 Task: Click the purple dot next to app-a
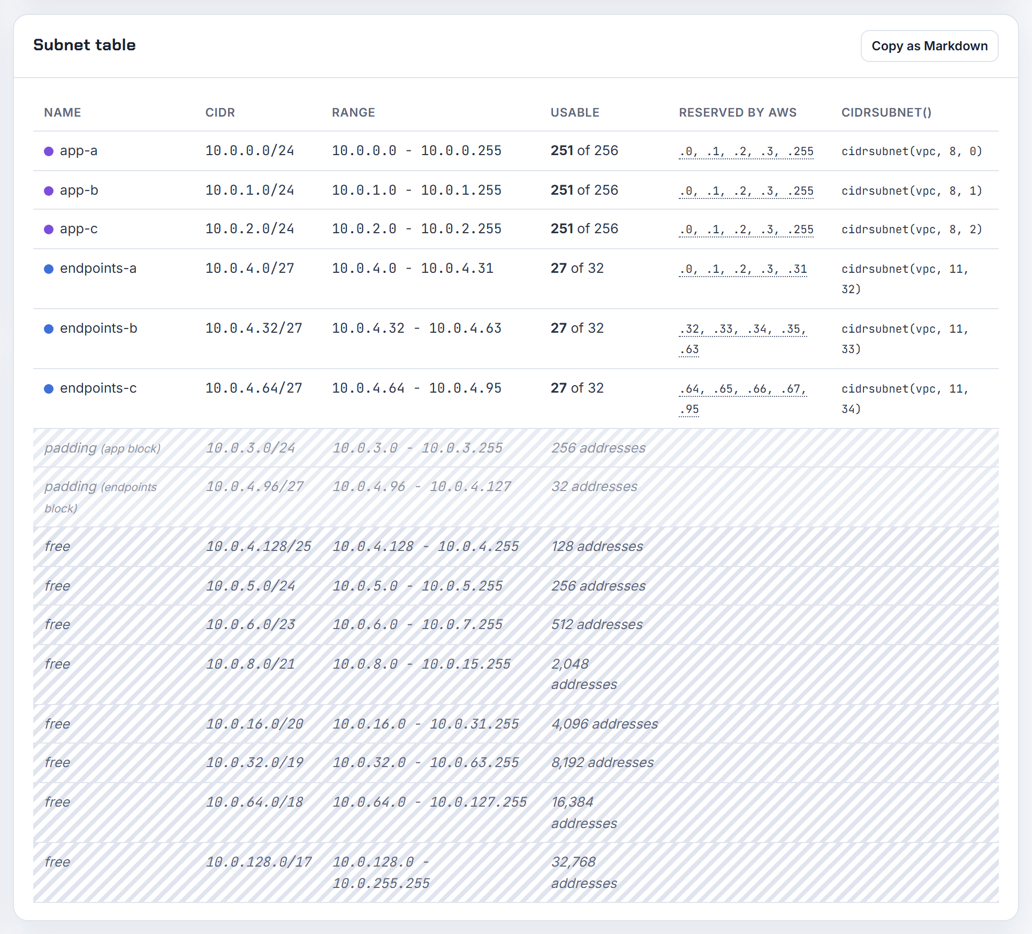pyautogui.click(x=49, y=151)
